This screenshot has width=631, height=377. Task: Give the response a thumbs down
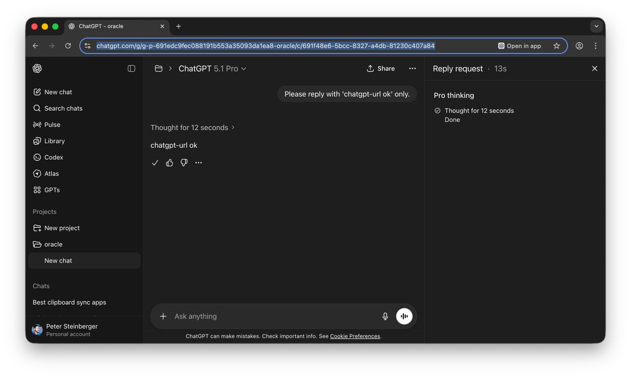pos(184,163)
